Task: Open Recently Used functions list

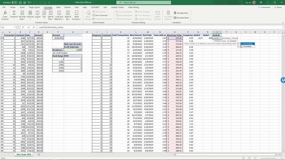Action: (x=22, y=15)
